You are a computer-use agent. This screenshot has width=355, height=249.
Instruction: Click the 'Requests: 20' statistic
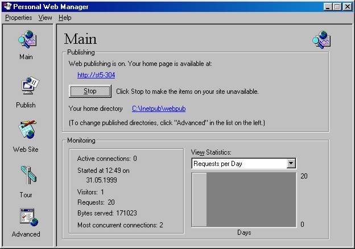96,202
